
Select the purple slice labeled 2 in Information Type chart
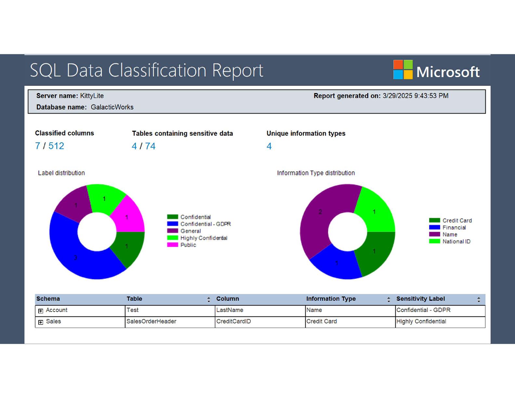[x=320, y=212]
